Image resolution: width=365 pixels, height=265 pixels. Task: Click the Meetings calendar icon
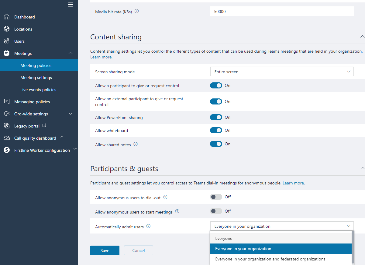(x=7, y=53)
